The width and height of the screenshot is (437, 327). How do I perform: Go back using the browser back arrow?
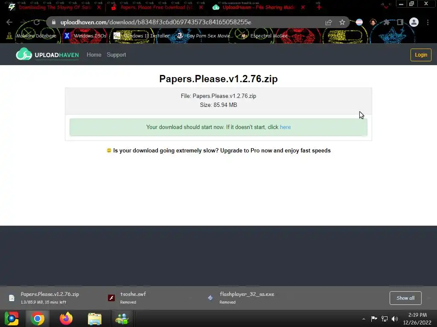tap(9, 22)
